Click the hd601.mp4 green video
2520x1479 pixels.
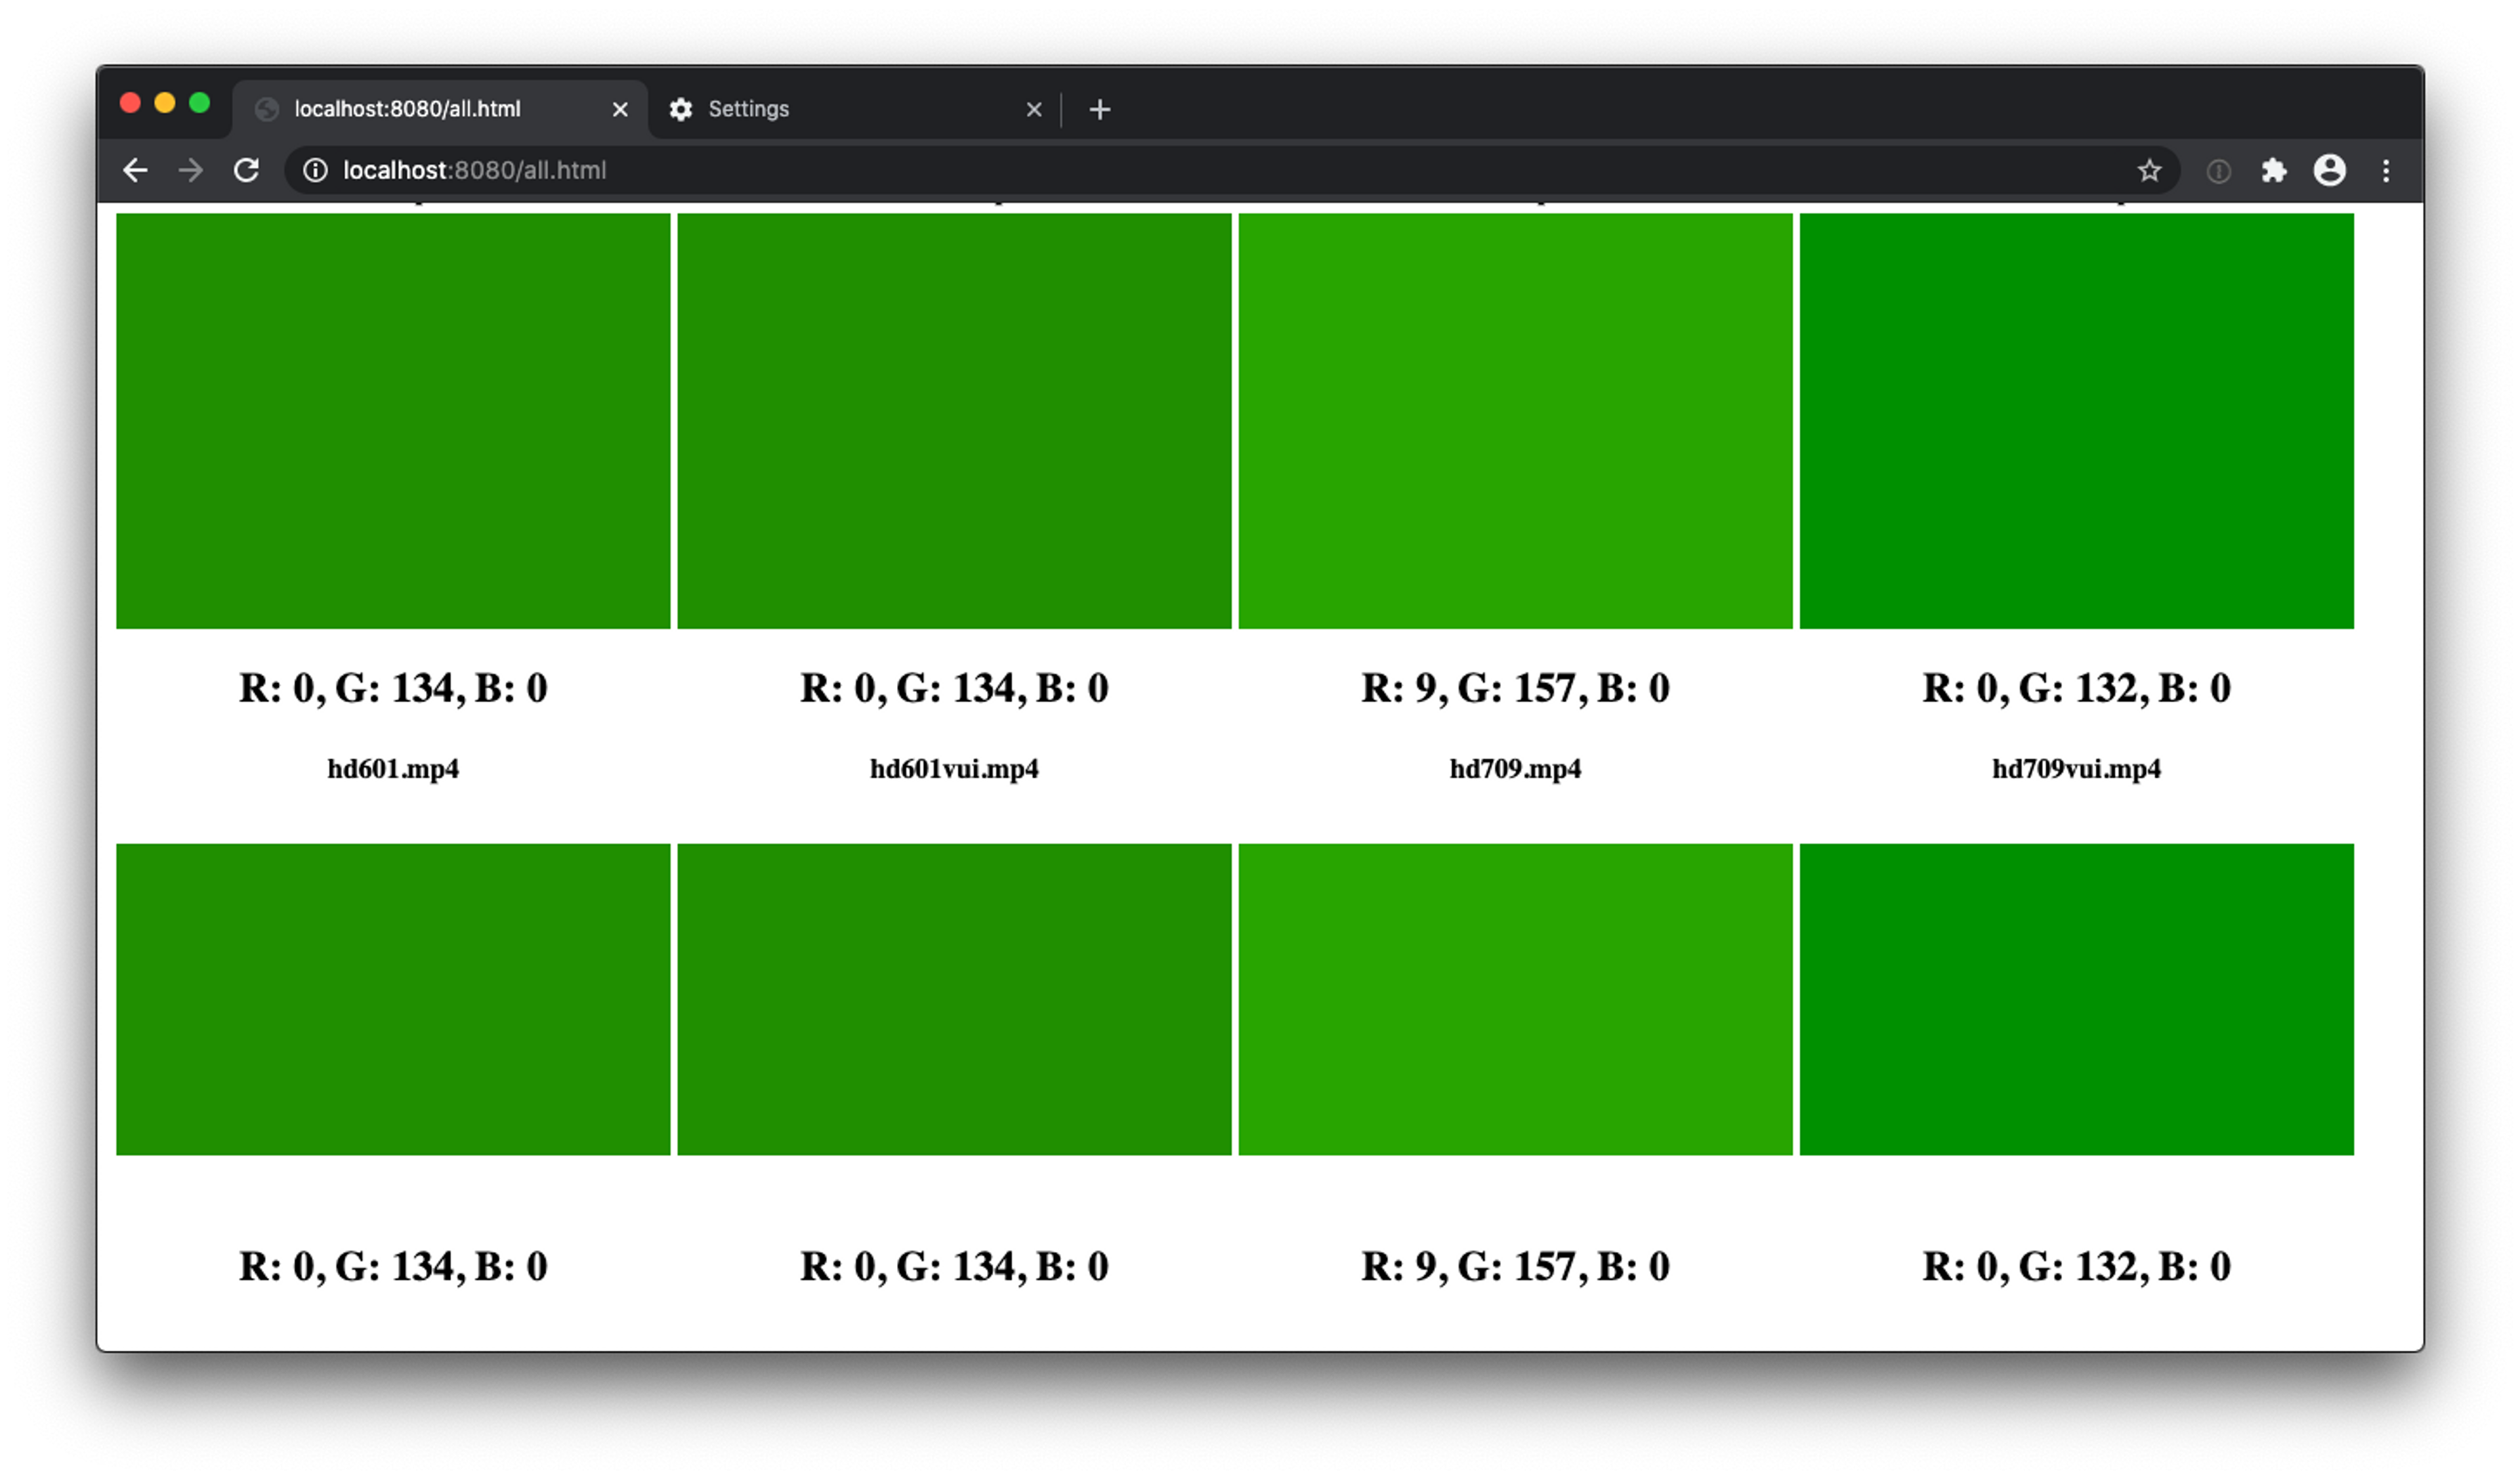393,420
